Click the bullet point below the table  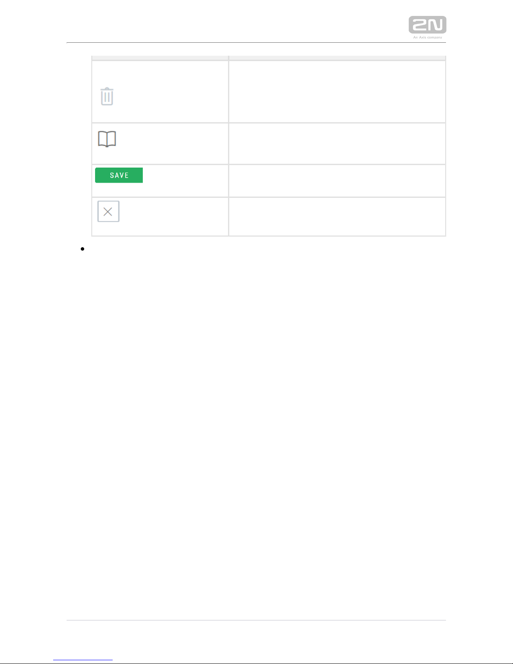click(82, 249)
